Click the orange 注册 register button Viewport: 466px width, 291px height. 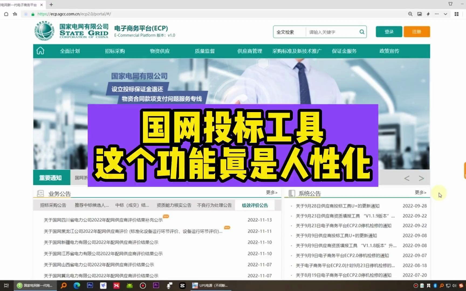tap(417, 32)
